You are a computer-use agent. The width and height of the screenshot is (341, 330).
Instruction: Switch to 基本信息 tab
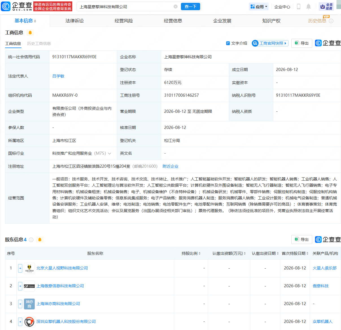(x=25, y=21)
